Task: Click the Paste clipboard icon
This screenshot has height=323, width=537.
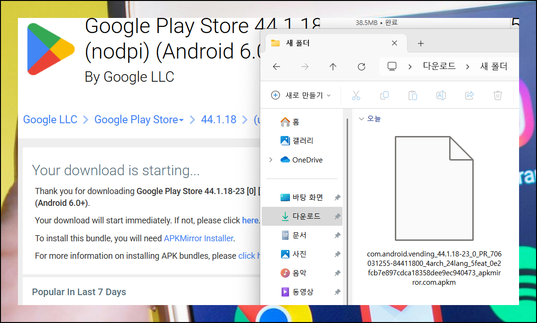Action: tap(413, 95)
